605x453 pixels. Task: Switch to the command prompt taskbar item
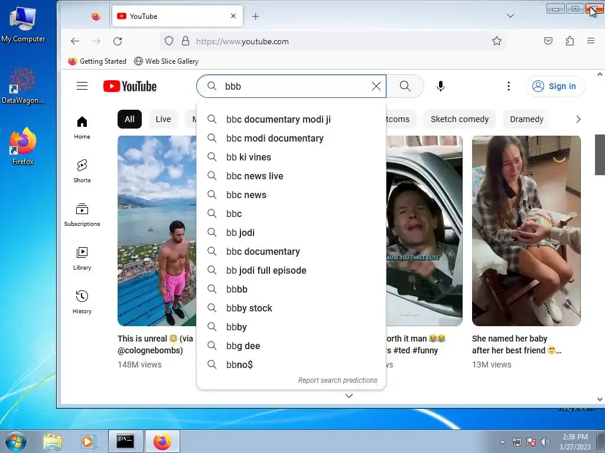point(125,441)
